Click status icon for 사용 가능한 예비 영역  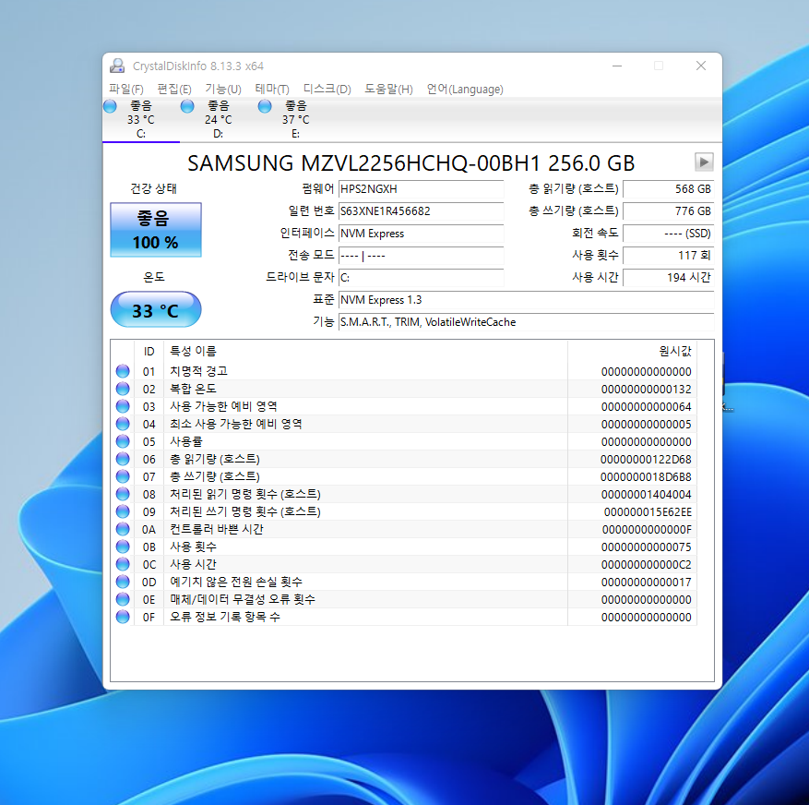tap(123, 406)
